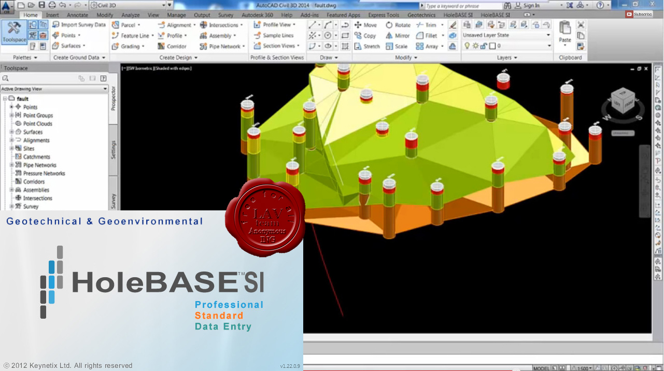Switch to the Insert ribbon tab

point(52,15)
